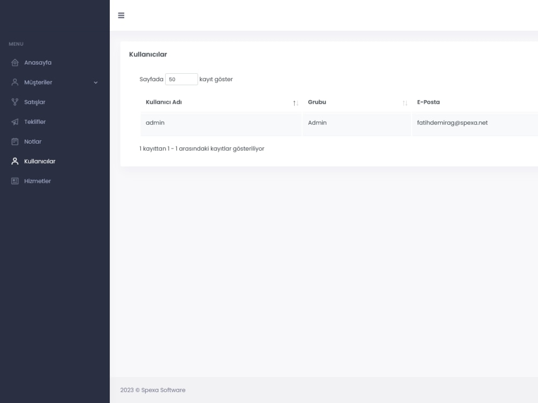Expand the Müşteriler submenu chevron
This screenshot has height=403, width=538.
(96, 82)
